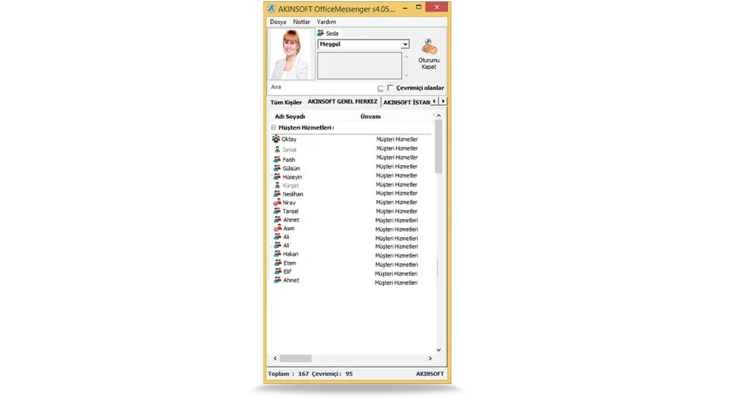Image resolution: width=741 pixels, height=403 pixels.
Task: Click the Toplam : 167 status bar entry
Action: (x=288, y=373)
